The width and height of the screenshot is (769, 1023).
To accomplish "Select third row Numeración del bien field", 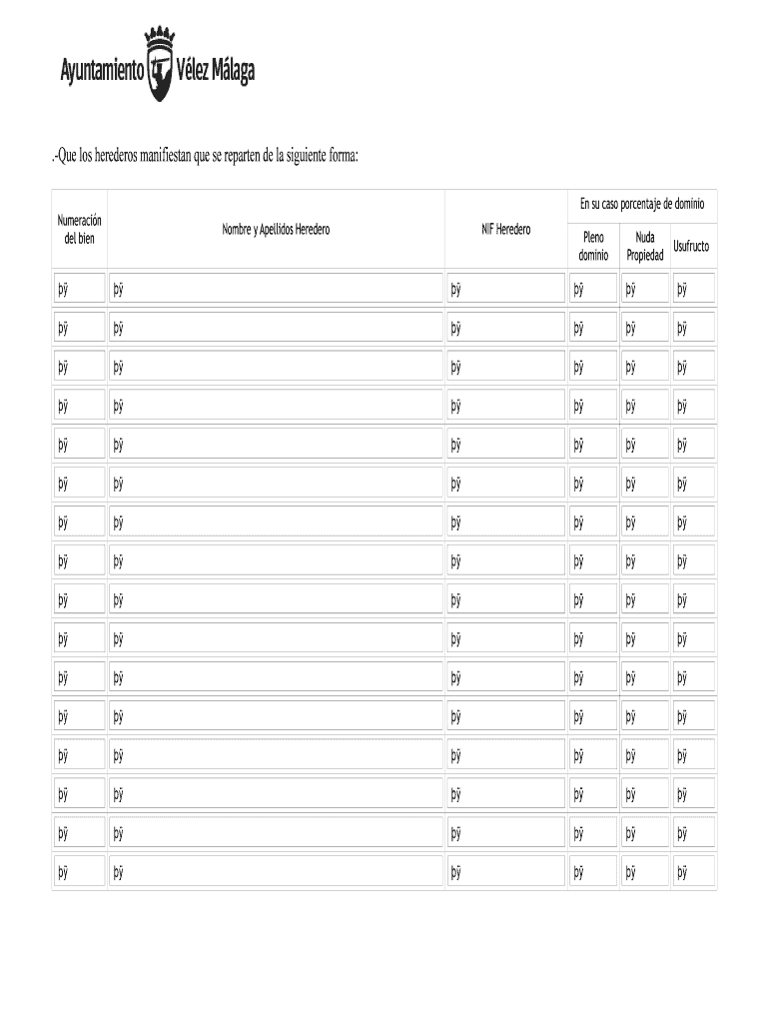I will pos(79,367).
